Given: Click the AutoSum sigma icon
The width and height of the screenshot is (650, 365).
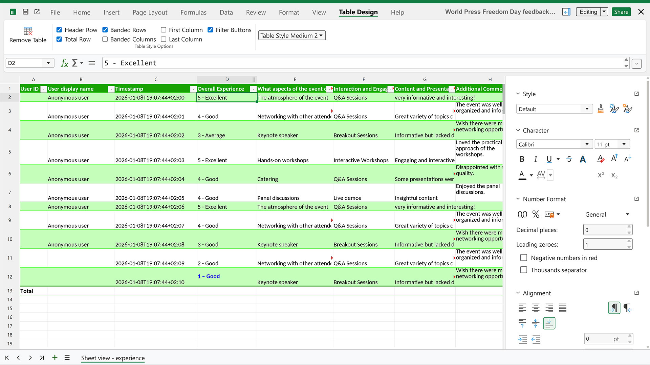Looking at the screenshot, I should pos(75,63).
